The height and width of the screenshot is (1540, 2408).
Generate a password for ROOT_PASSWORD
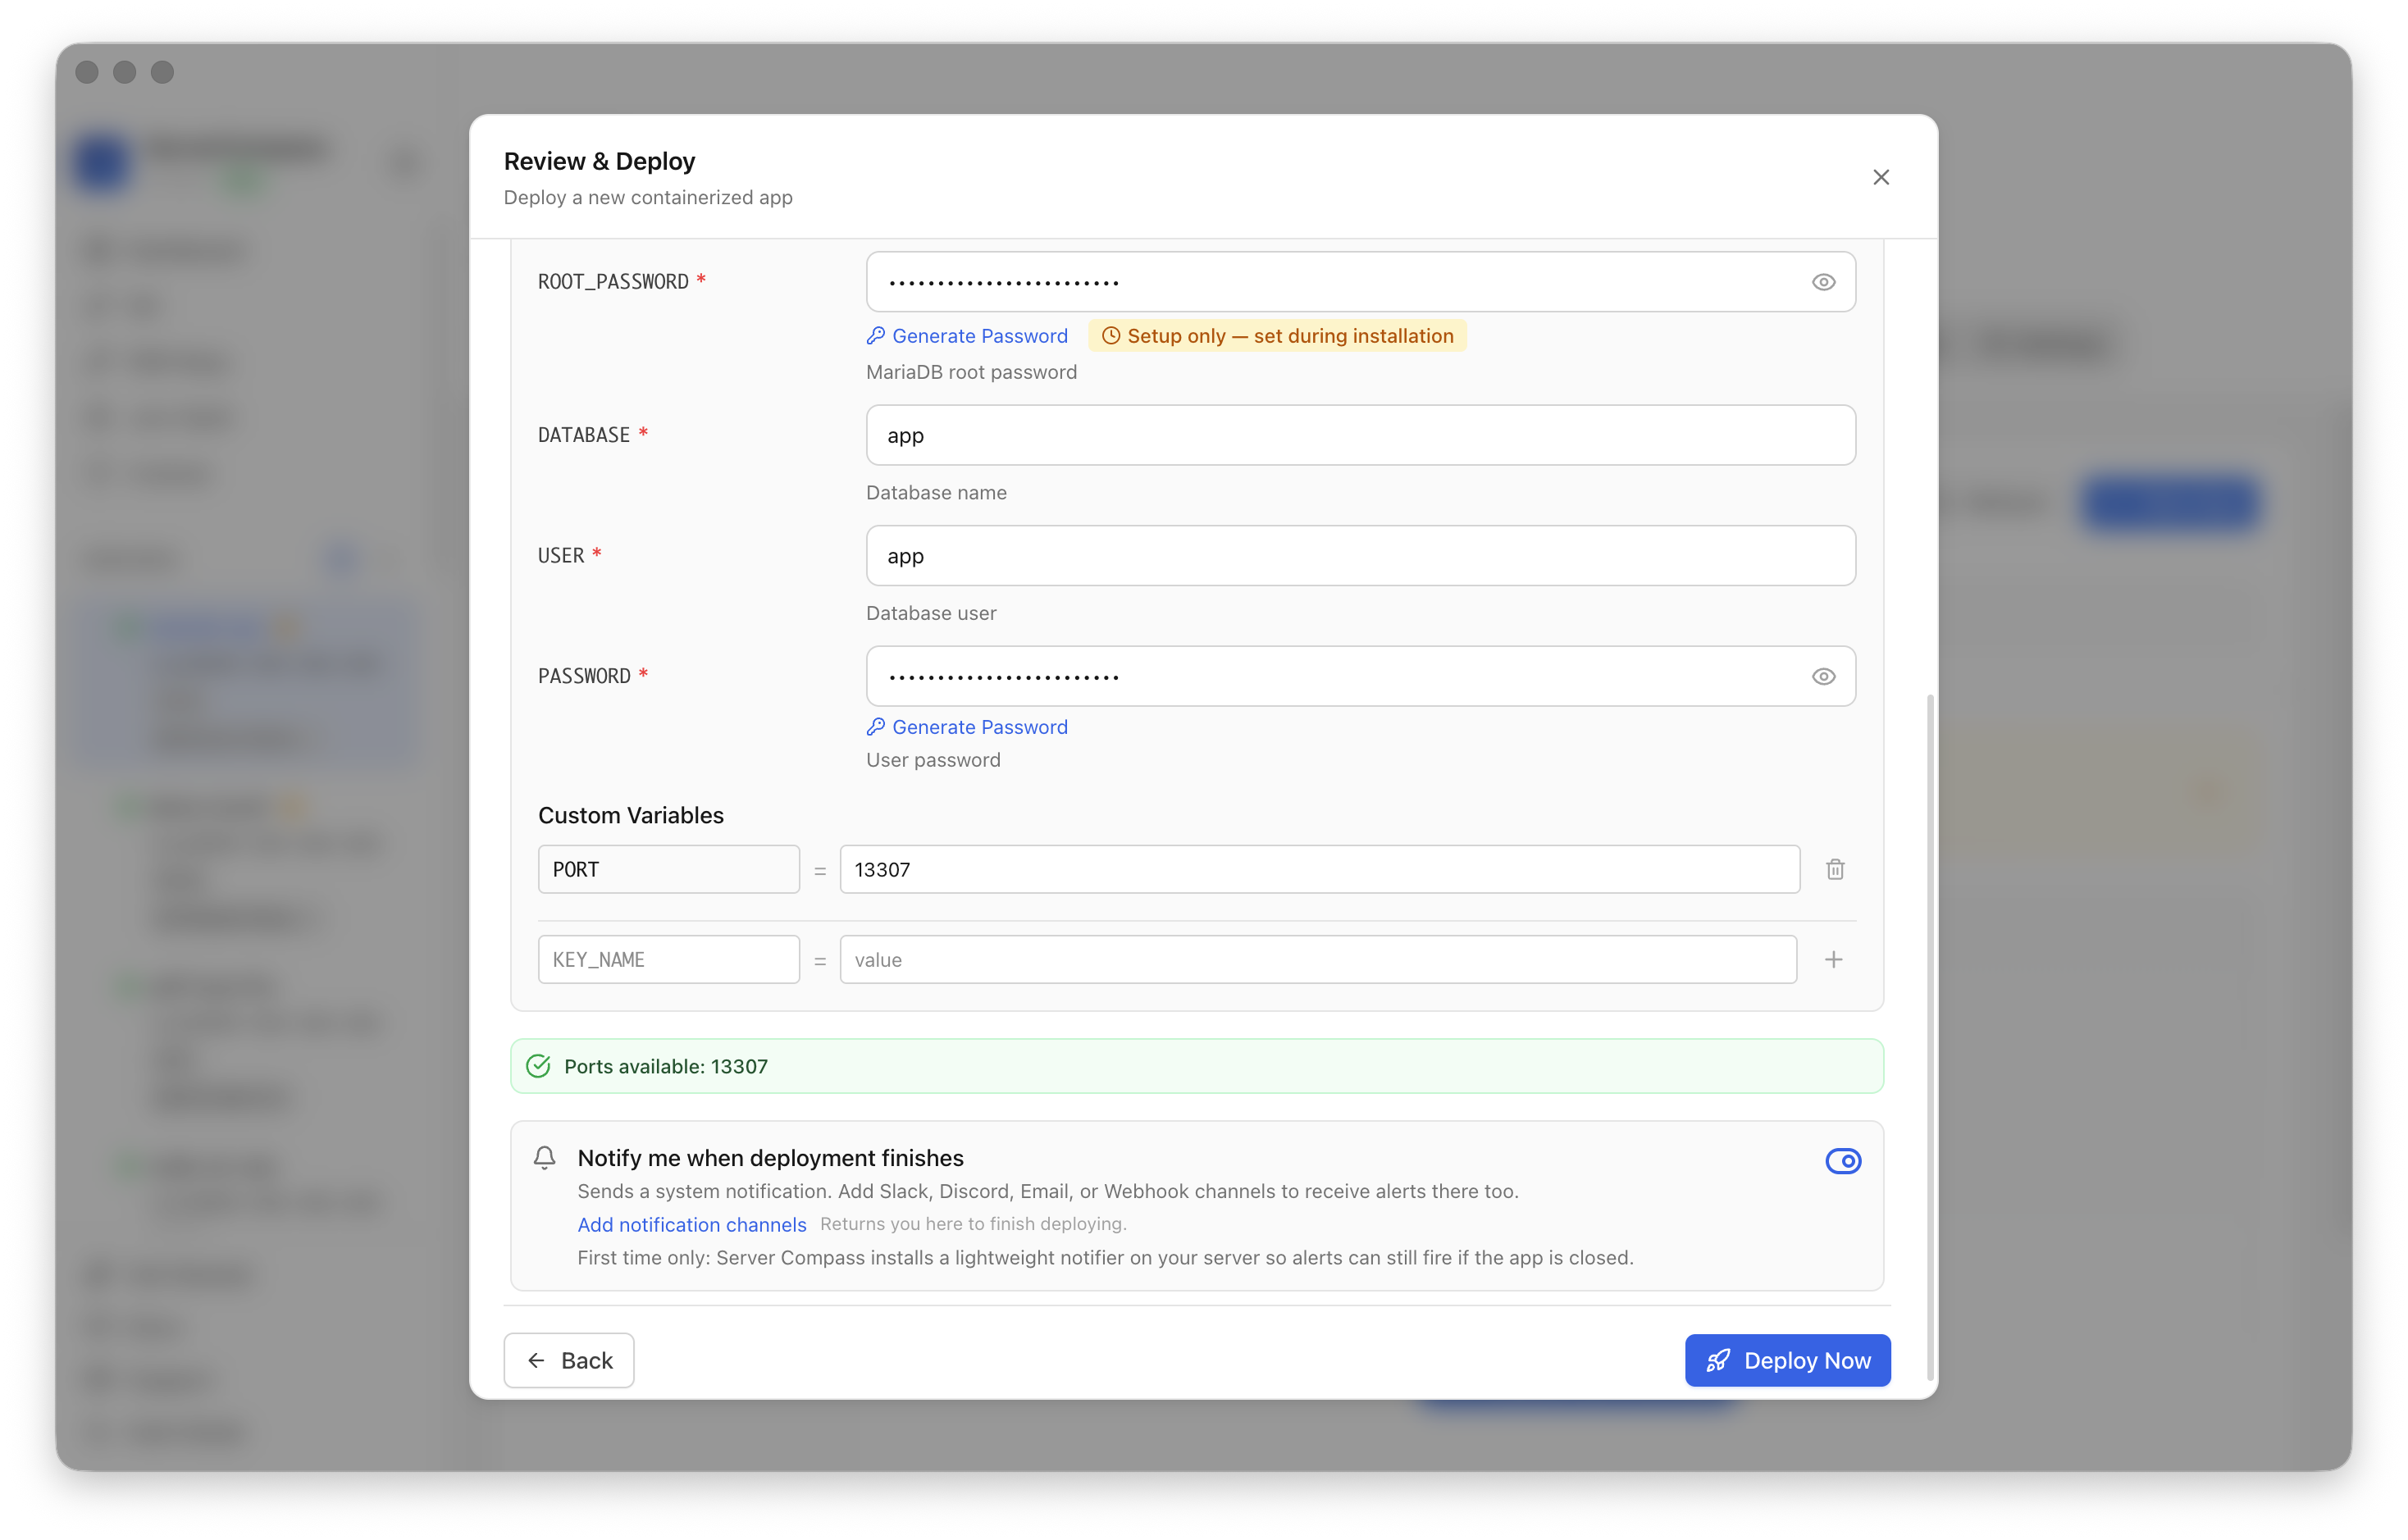click(967, 336)
